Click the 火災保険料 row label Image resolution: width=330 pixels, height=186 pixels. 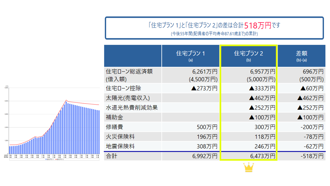(120, 137)
